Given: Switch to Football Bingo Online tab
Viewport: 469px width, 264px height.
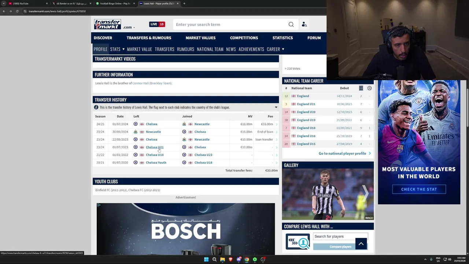Looking at the screenshot, I should click(115, 4).
